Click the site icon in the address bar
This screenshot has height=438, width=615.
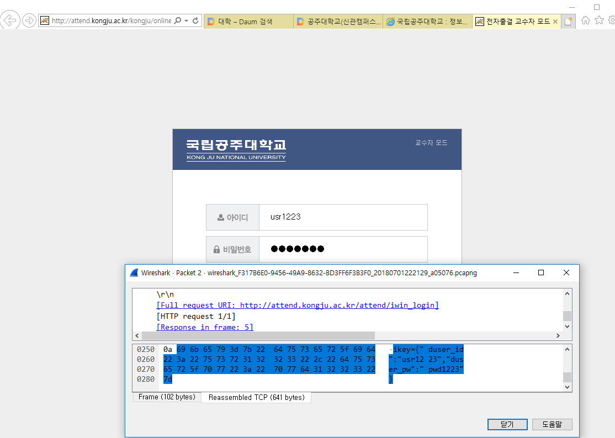[45, 20]
